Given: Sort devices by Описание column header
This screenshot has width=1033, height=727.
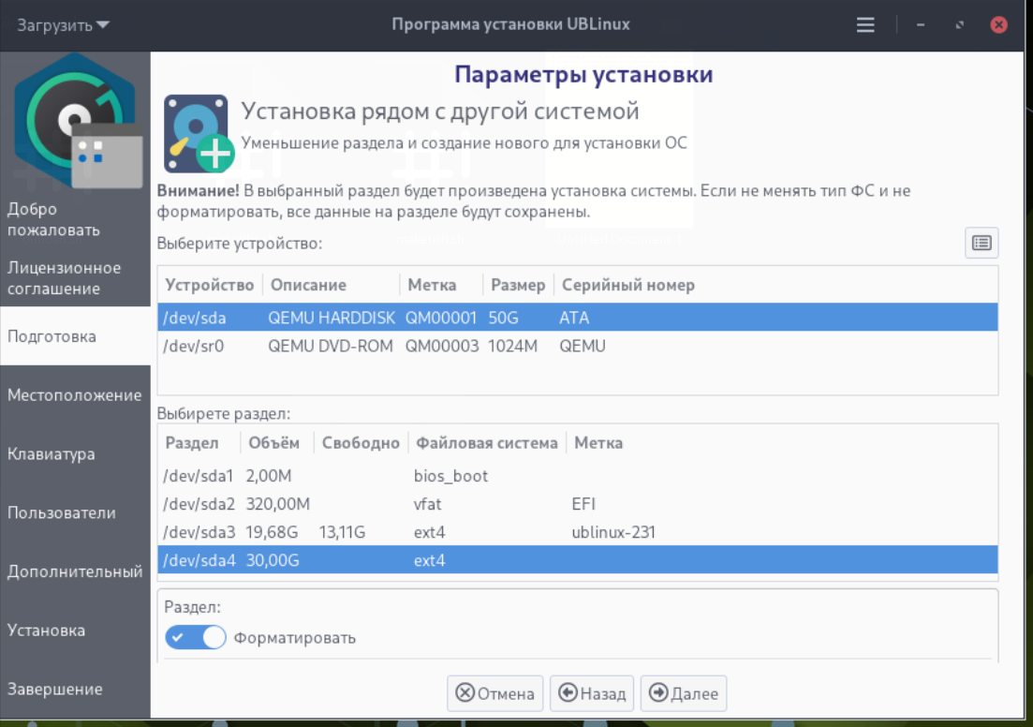Looking at the screenshot, I should pos(331,285).
